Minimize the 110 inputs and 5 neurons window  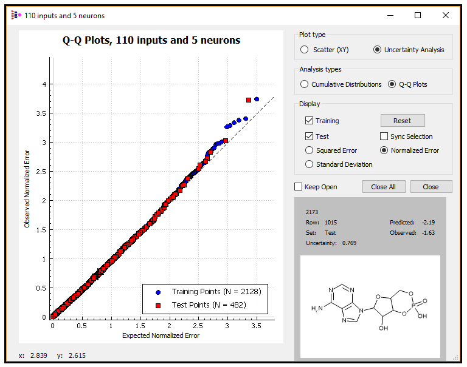click(390, 15)
